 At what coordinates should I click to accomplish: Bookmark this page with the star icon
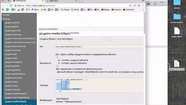coord(130,6)
